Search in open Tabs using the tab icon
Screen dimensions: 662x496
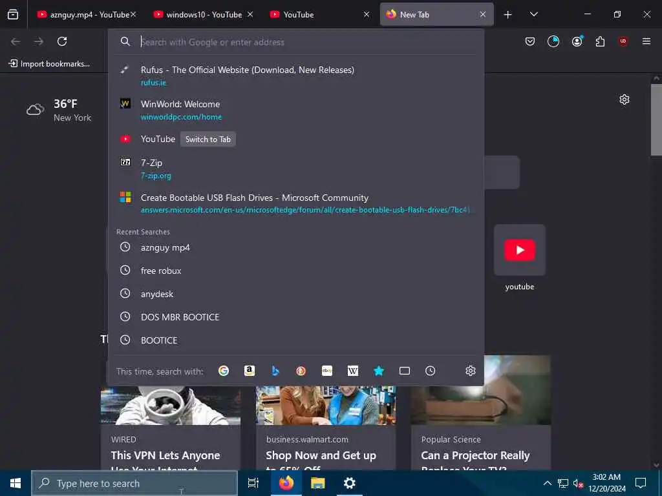[x=405, y=371]
